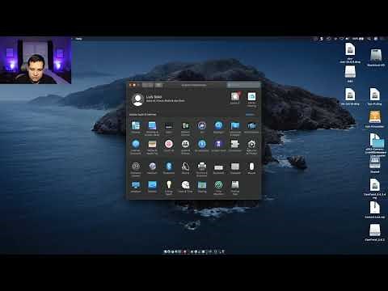
Task: Open Printers & Scanners preferences
Action: pos(202,169)
